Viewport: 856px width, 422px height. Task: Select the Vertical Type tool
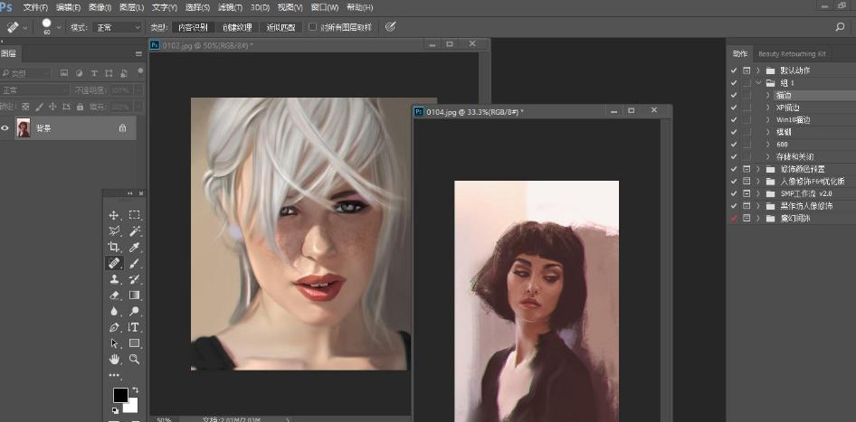point(134,327)
